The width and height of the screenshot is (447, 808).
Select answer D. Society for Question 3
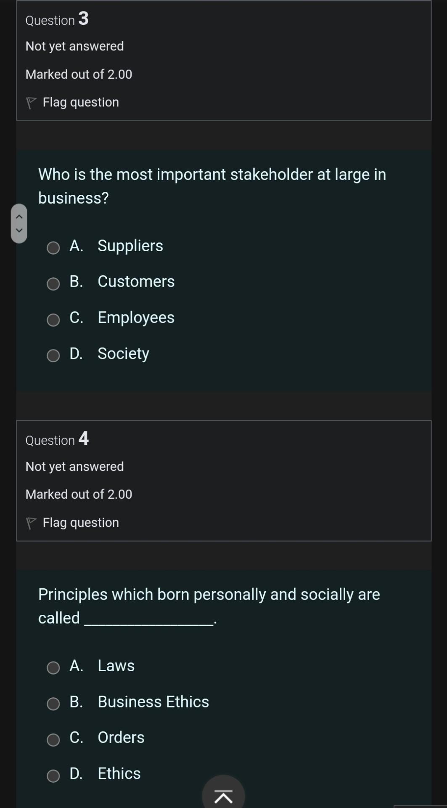point(53,356)
